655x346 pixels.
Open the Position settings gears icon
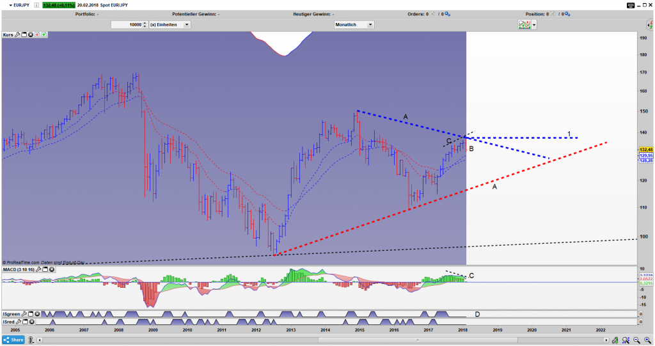[567, 14]
